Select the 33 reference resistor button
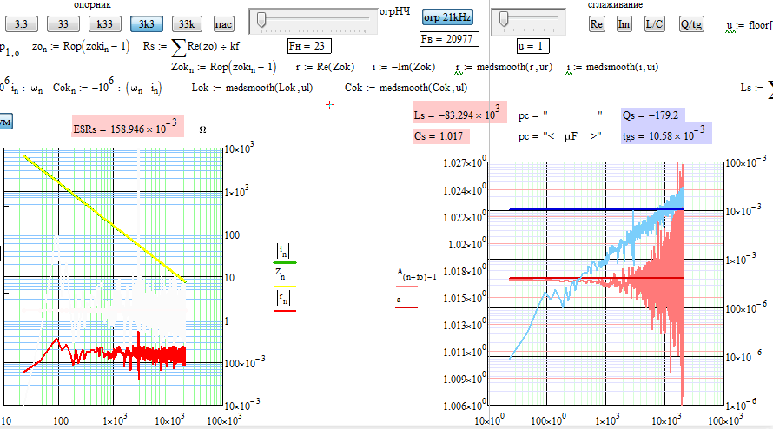Viewport: 773px width, 429px height. coord(63,24)
